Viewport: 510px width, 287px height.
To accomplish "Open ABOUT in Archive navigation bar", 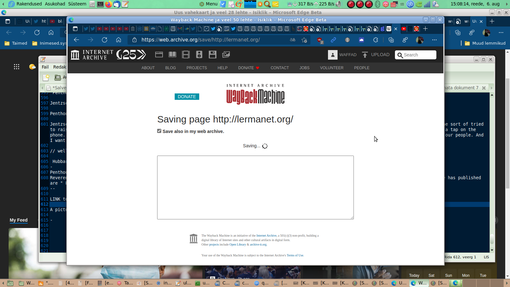I will point(148,68).
